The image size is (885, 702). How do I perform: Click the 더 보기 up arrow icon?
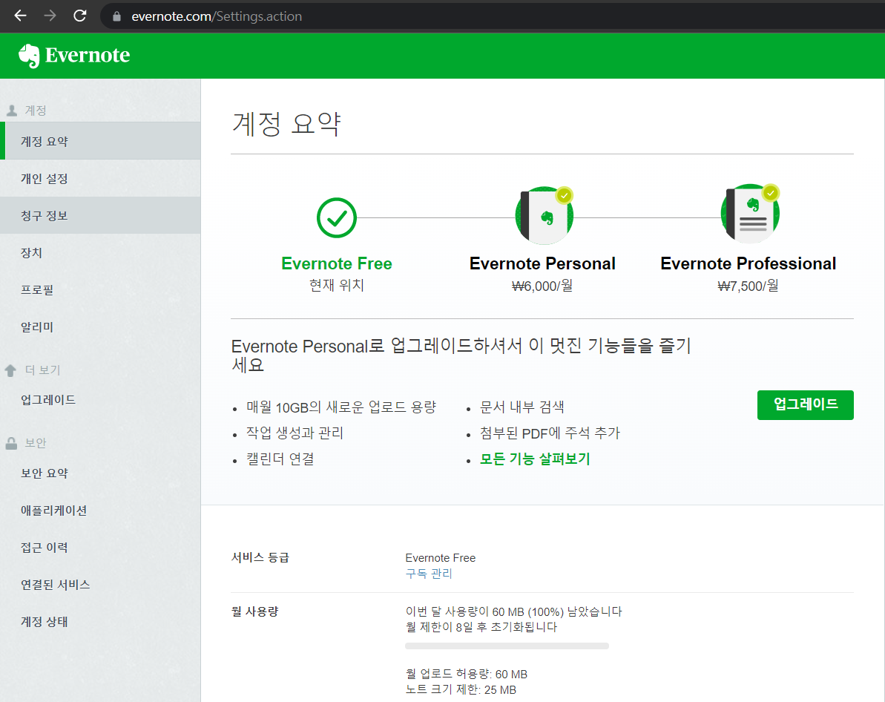coord(10,370)
